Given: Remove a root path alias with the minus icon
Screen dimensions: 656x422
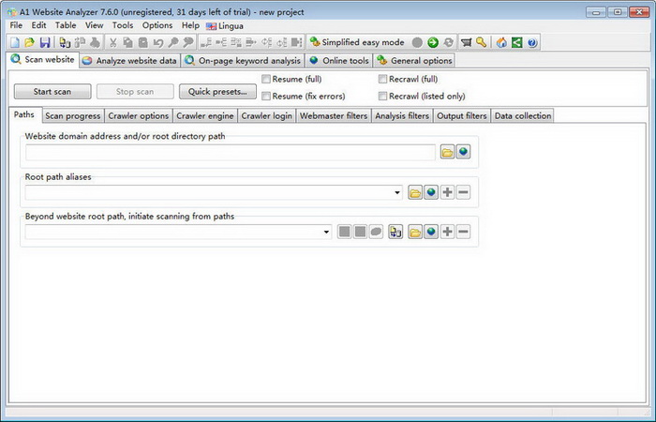Looking at the screenshot, I should tap(463, 192).
